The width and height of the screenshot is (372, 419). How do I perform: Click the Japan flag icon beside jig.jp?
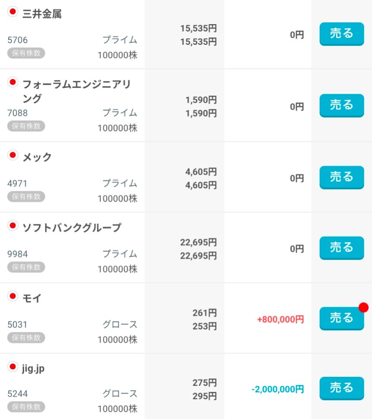pyautogui.click(x=13, y=366)
